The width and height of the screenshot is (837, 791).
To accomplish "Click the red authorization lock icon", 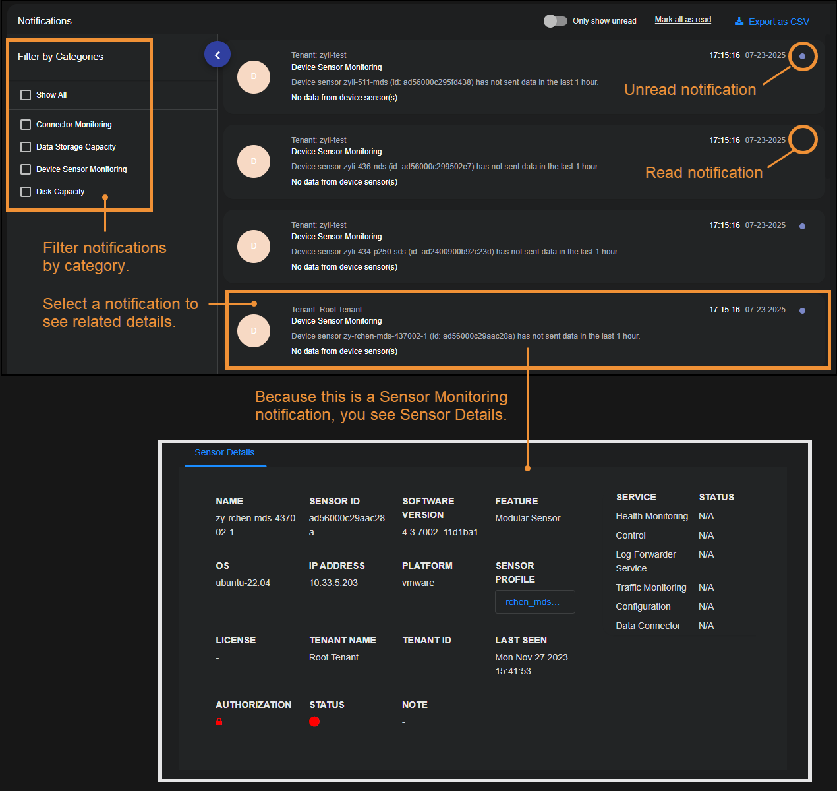I will (219, 722).
